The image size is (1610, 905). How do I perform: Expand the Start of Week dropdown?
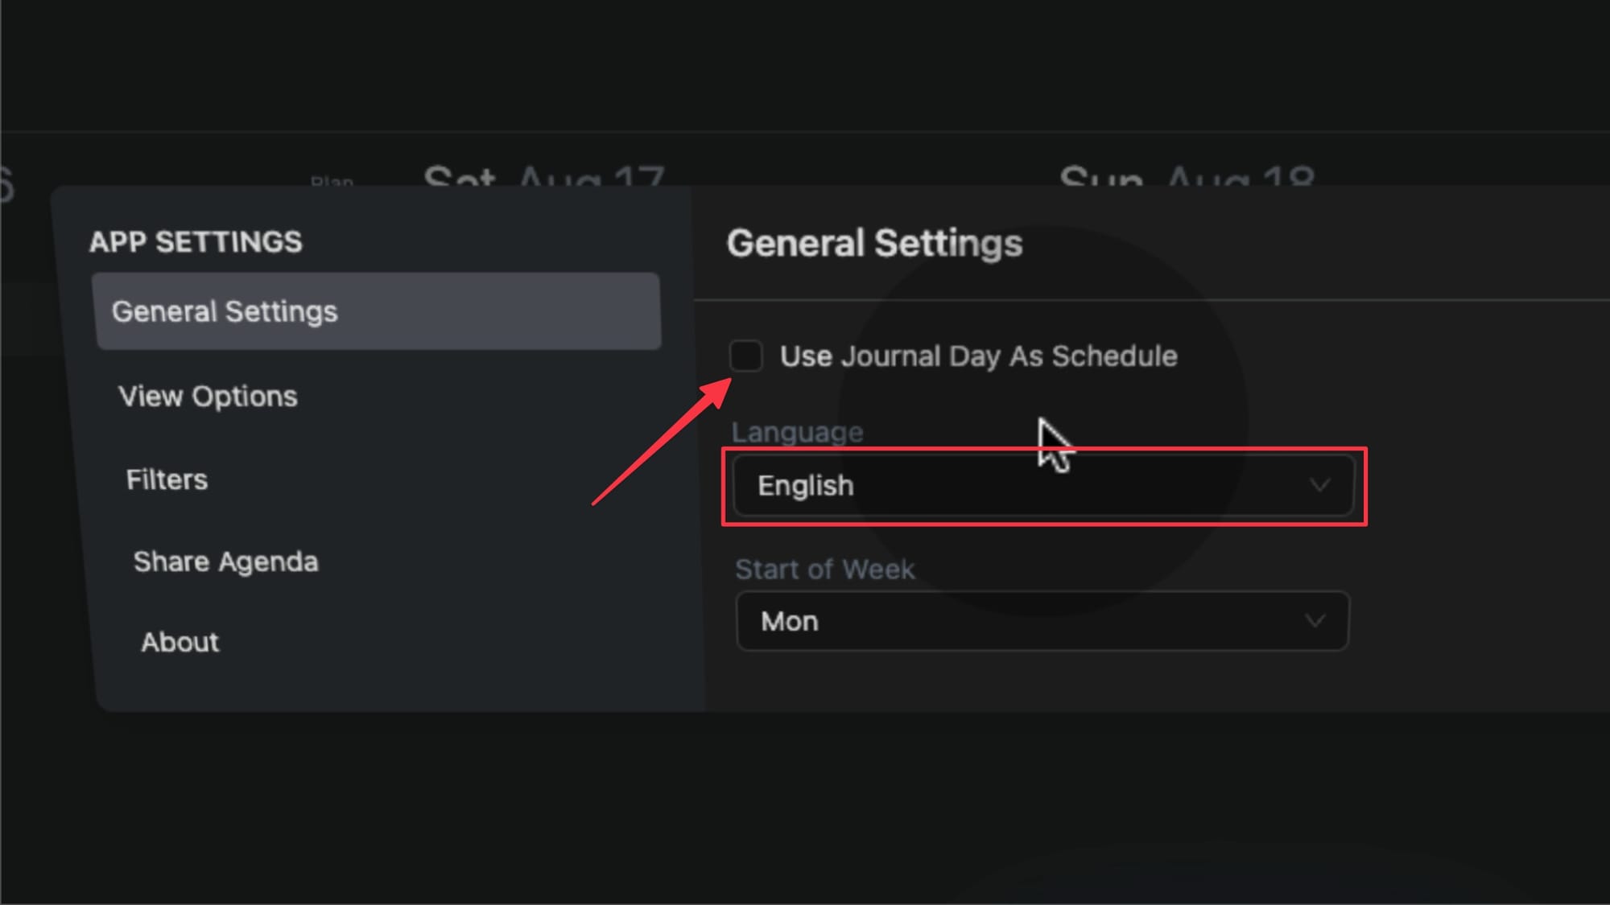click(x=1042, y=620)
